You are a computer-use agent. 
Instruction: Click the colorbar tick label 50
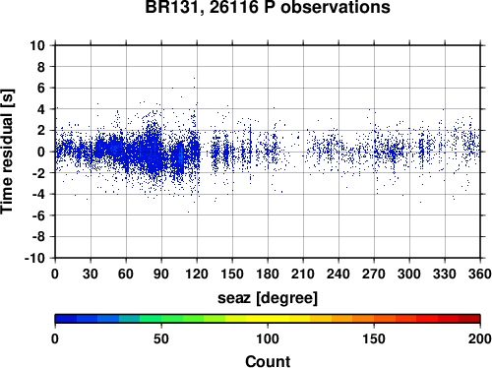(161, 338)
